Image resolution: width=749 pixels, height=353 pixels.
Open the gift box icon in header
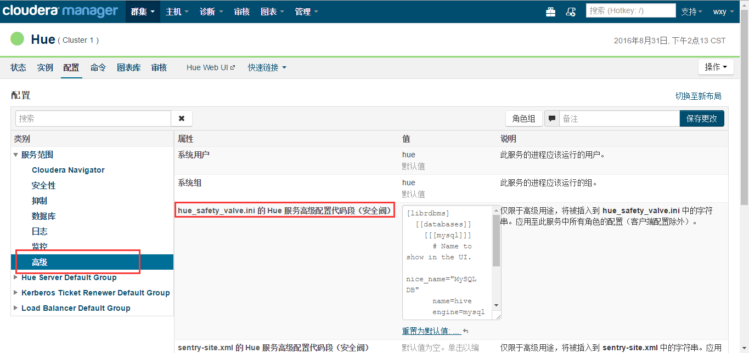550,12
